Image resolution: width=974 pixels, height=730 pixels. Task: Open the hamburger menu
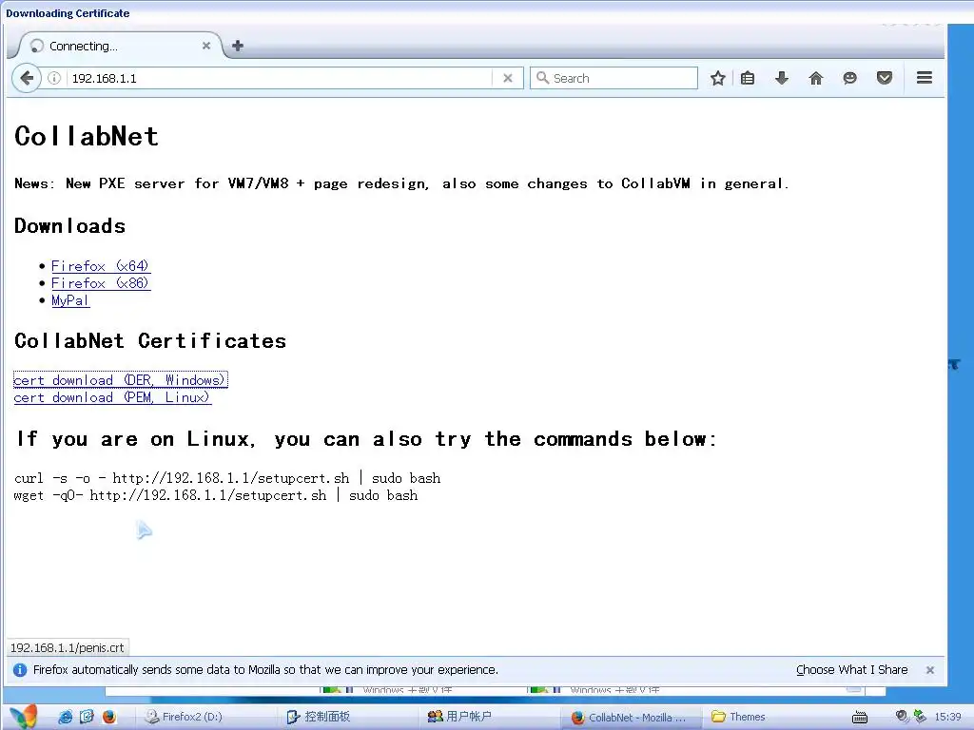point(925,78)
